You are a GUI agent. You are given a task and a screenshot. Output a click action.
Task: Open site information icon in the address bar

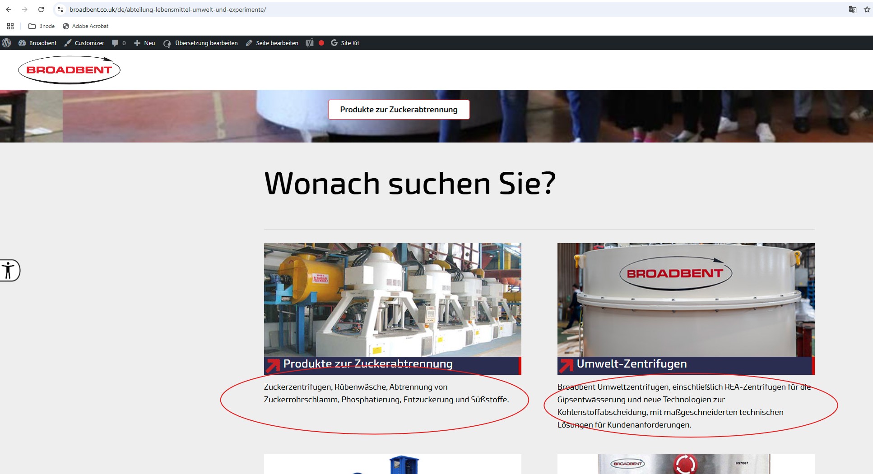(60, 9)
